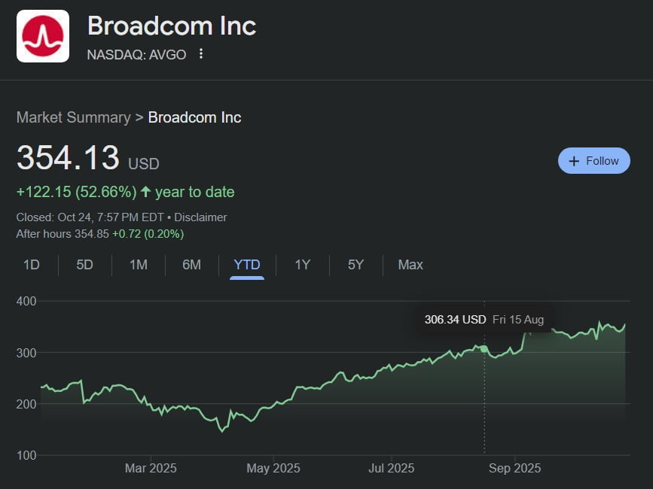Click the Fri 15 Aug chart data point
653x489 pixels.
(x=484, y=349)
